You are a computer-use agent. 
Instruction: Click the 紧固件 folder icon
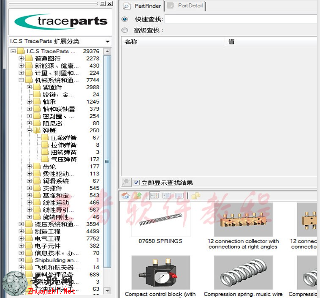[37, 87]
